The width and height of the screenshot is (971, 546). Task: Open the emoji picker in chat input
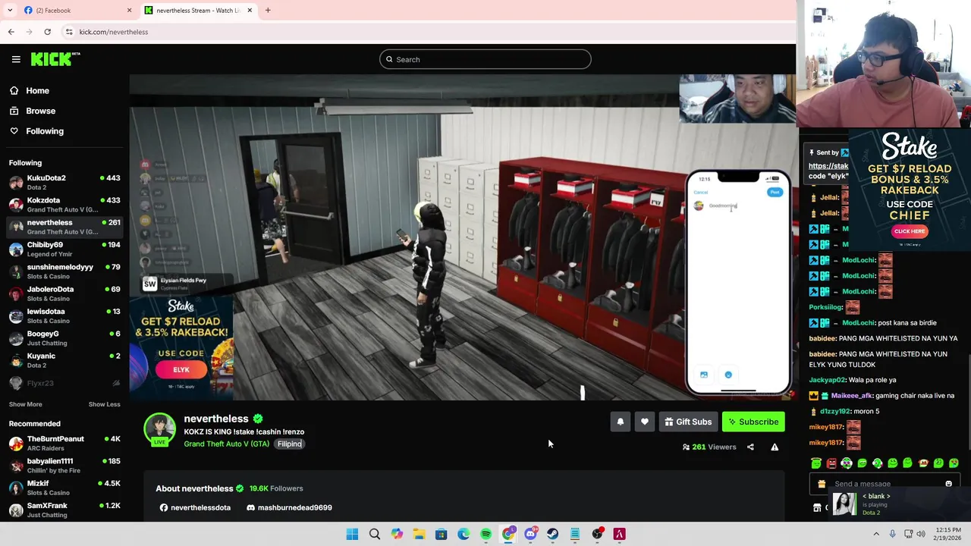(x=948, y=484)
